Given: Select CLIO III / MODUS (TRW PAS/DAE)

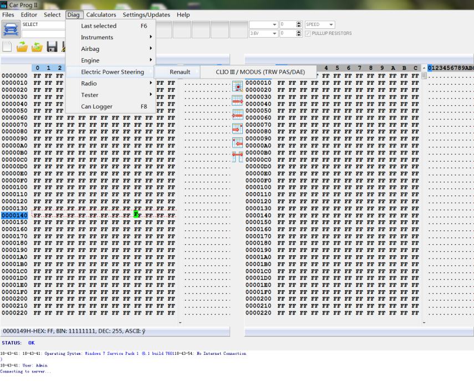Looking at the screenshot, I should [x=260, y=72].
